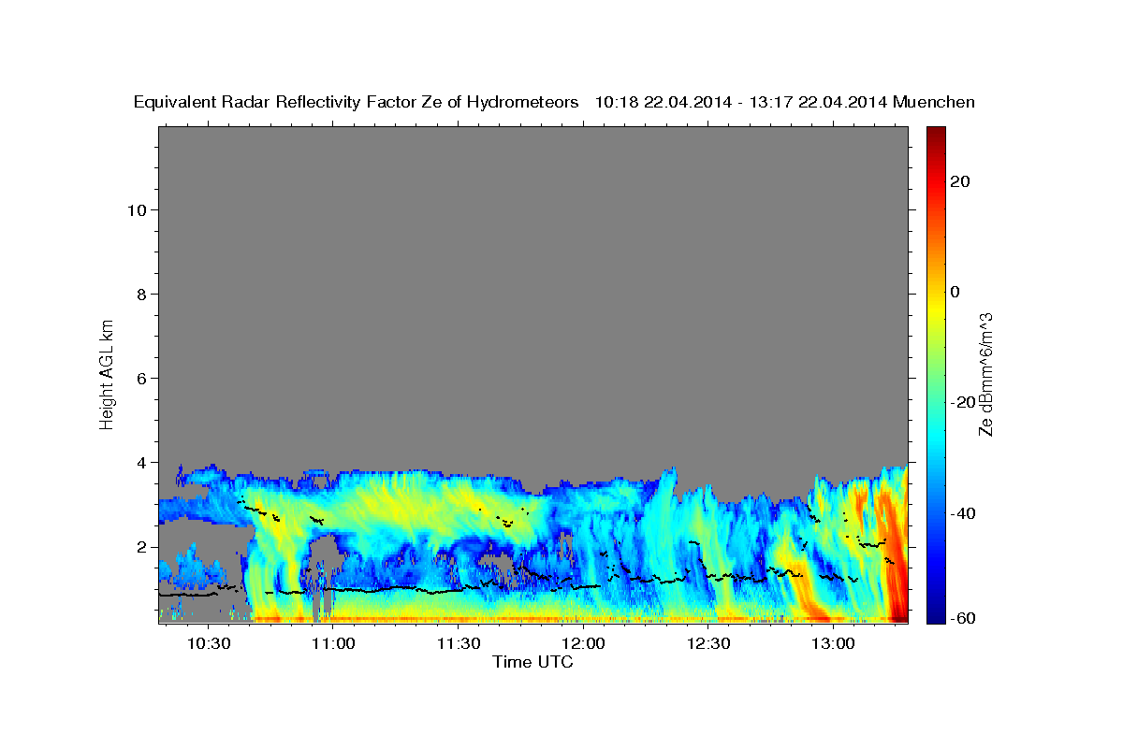Click the colorbar value "-60"

(964, 618)
